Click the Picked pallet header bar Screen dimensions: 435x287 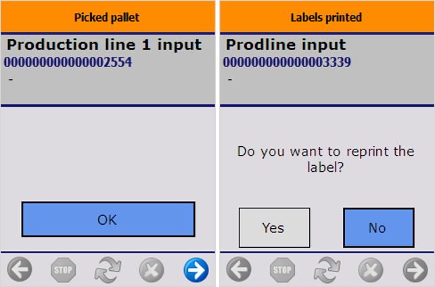pos(108,17)
